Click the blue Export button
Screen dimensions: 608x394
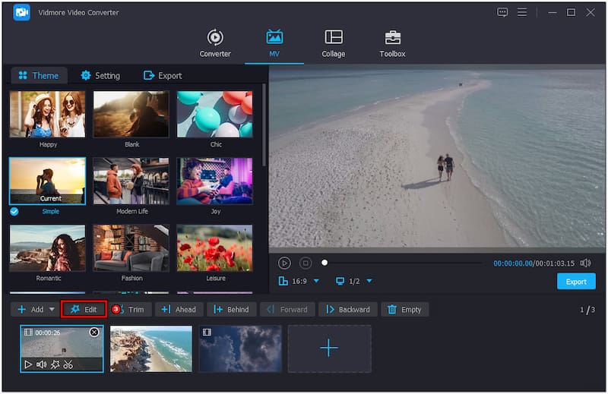click(576, 282)
